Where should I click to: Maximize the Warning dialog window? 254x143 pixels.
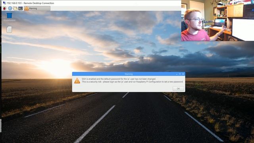180,74
